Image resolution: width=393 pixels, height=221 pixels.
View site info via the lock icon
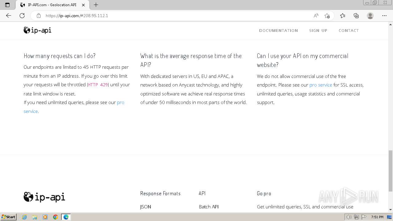pos(39,16)
